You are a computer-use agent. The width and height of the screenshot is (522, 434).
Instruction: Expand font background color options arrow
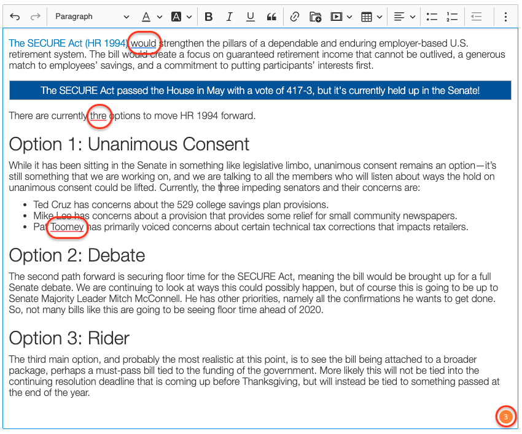click(189, 17)
